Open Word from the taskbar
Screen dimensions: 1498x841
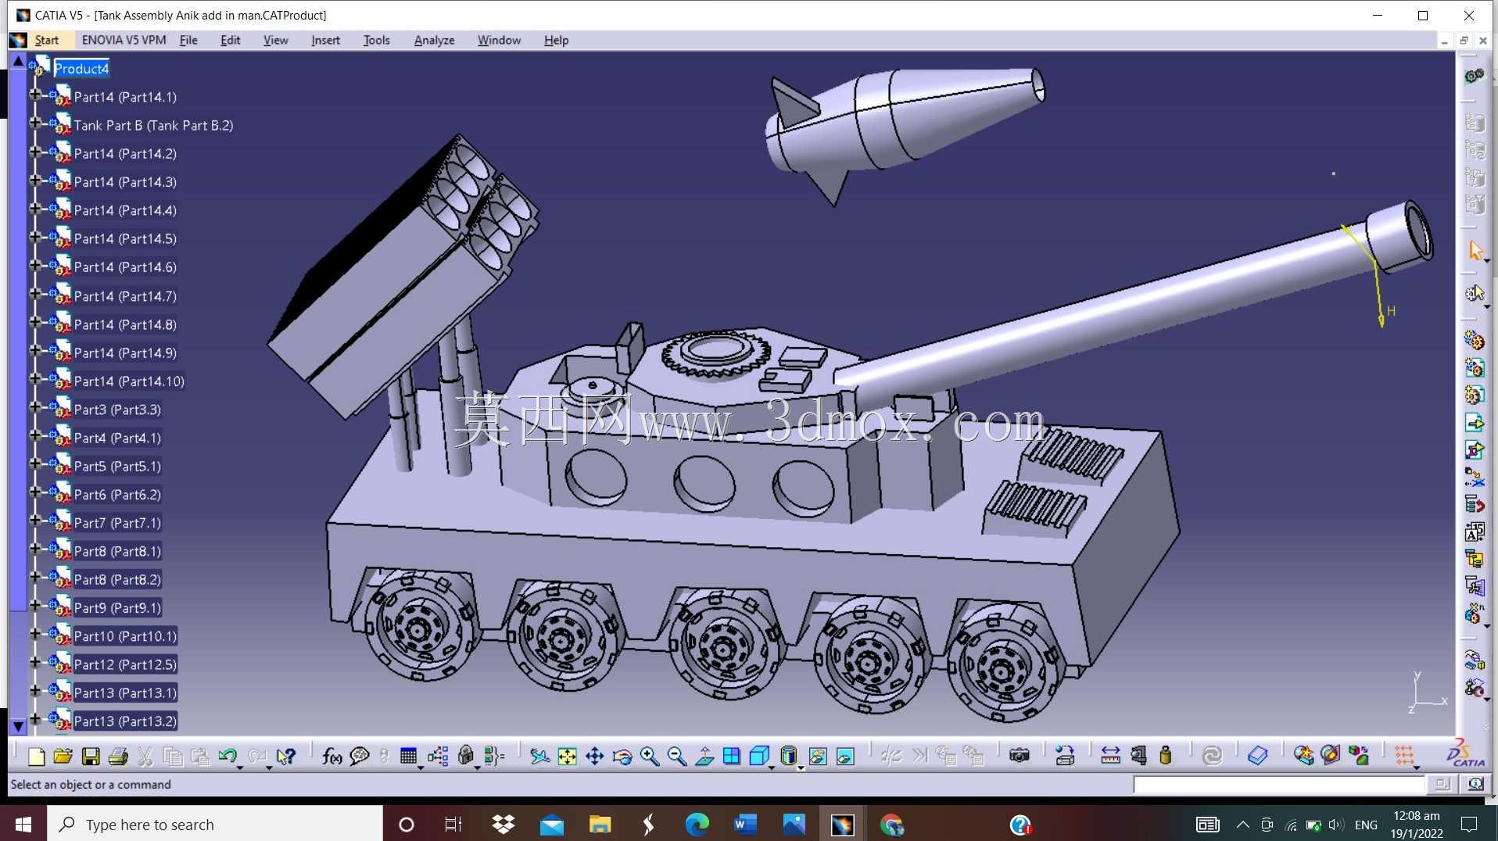pyautogui.click(x=745, y=825)
